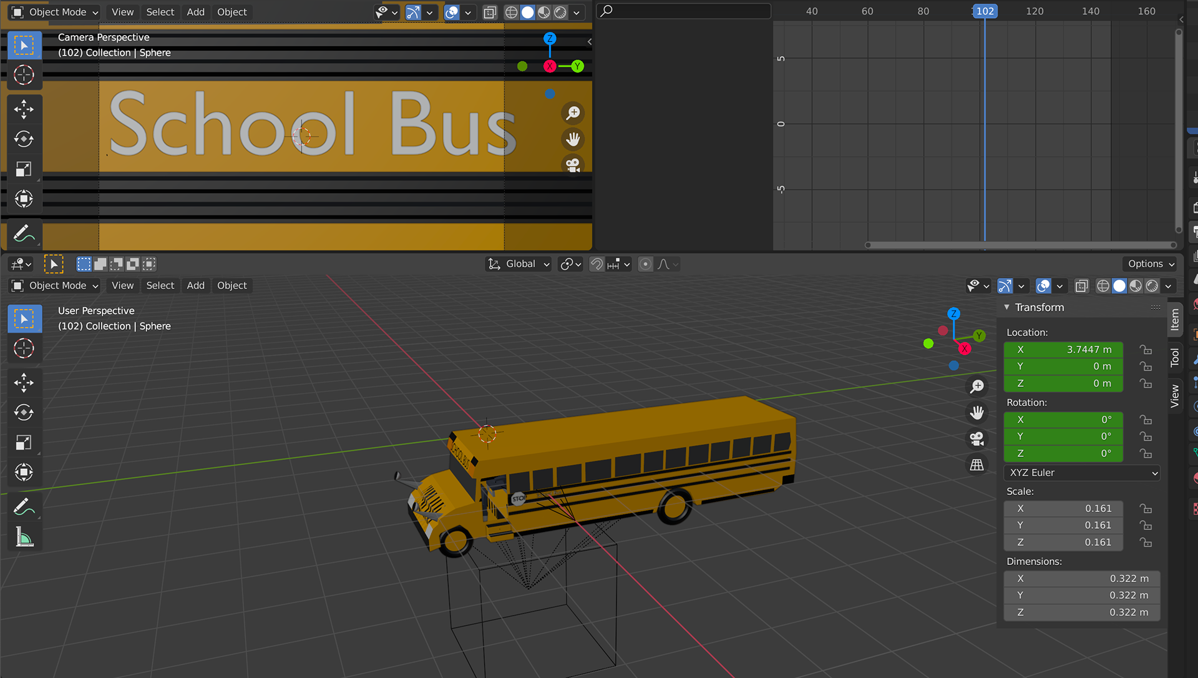This screenshot has height=678, width=1198.
Task: Click the camera view icon in the viewport
Action: point(976,439)
